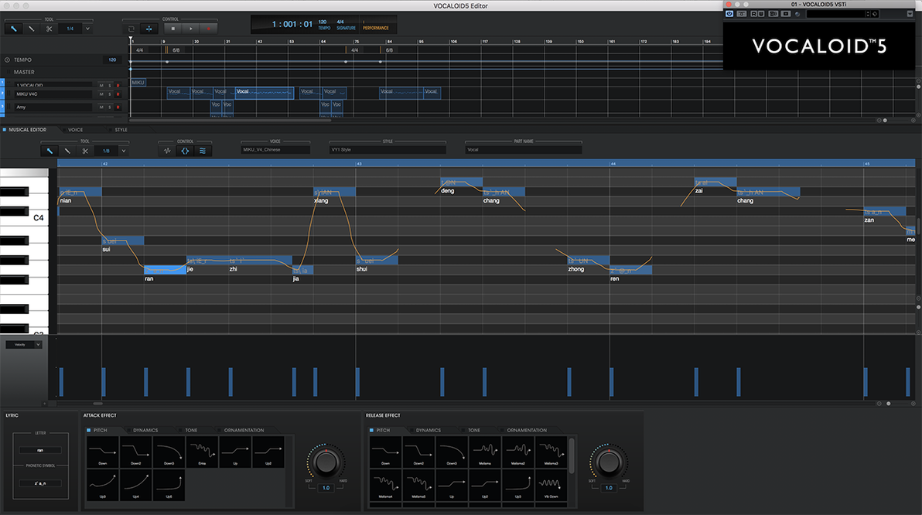This screenshot has height=515, width=922.
Task: Solo the Amy track
Action: tap(109, 107)
